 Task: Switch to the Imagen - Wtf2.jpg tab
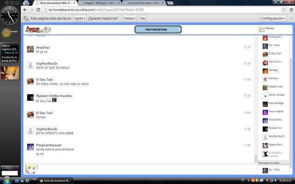[x=99, y=3]
